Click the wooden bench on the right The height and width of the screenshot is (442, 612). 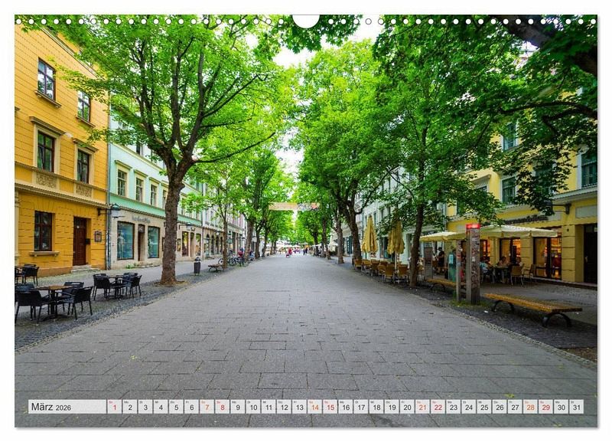pyautogui.click(x=533, y=306)
